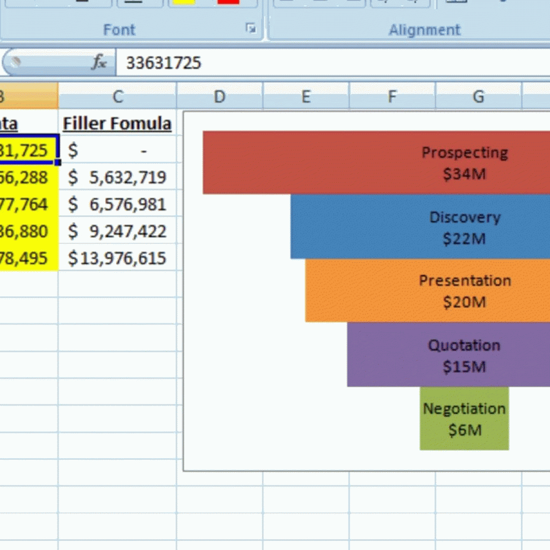550x550 pixels.
Task: Select the cell containing 13,976,615
Action: point(117,258)
